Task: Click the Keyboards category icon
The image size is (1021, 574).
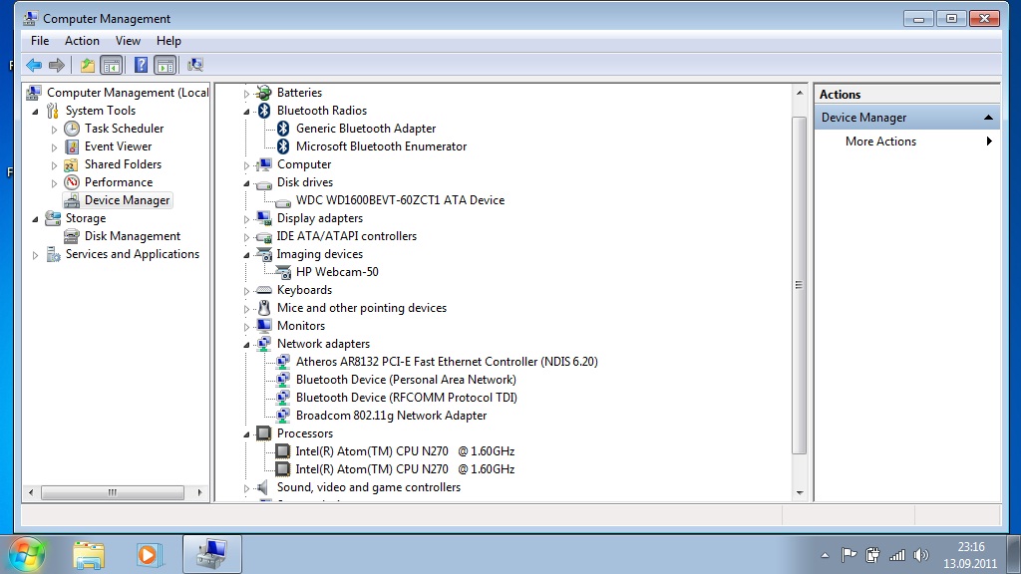Action: point(263,290)
